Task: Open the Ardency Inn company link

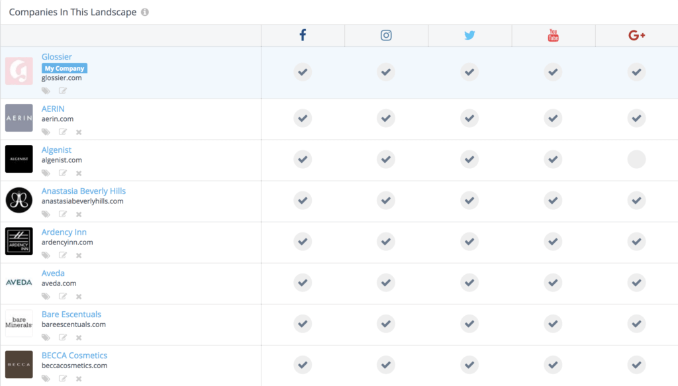Action: pos(64,232)
